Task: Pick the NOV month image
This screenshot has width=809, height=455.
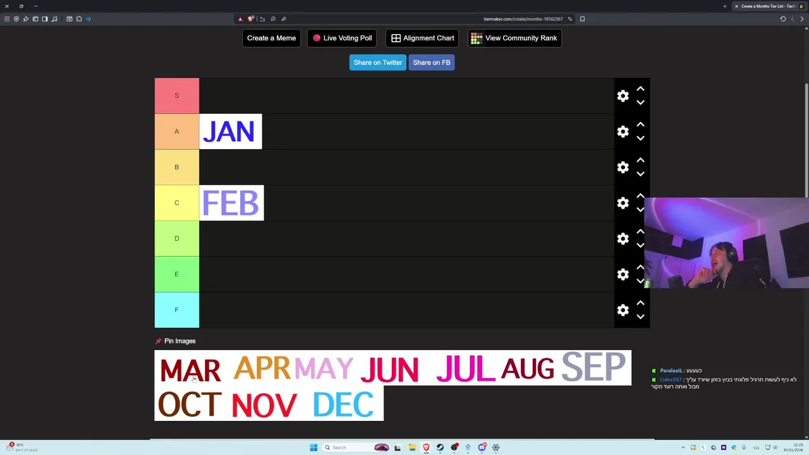Action: pyautogui.click(x=264, y=404)
